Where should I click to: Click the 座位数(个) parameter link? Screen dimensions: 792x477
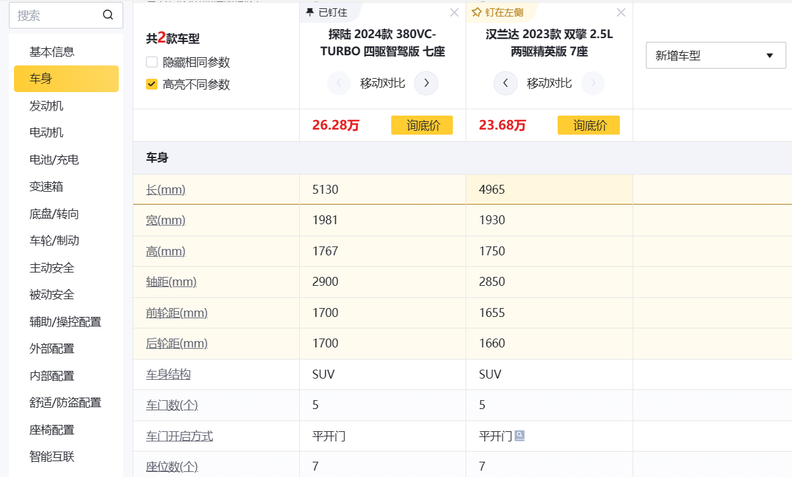click(x=172, y=467)
